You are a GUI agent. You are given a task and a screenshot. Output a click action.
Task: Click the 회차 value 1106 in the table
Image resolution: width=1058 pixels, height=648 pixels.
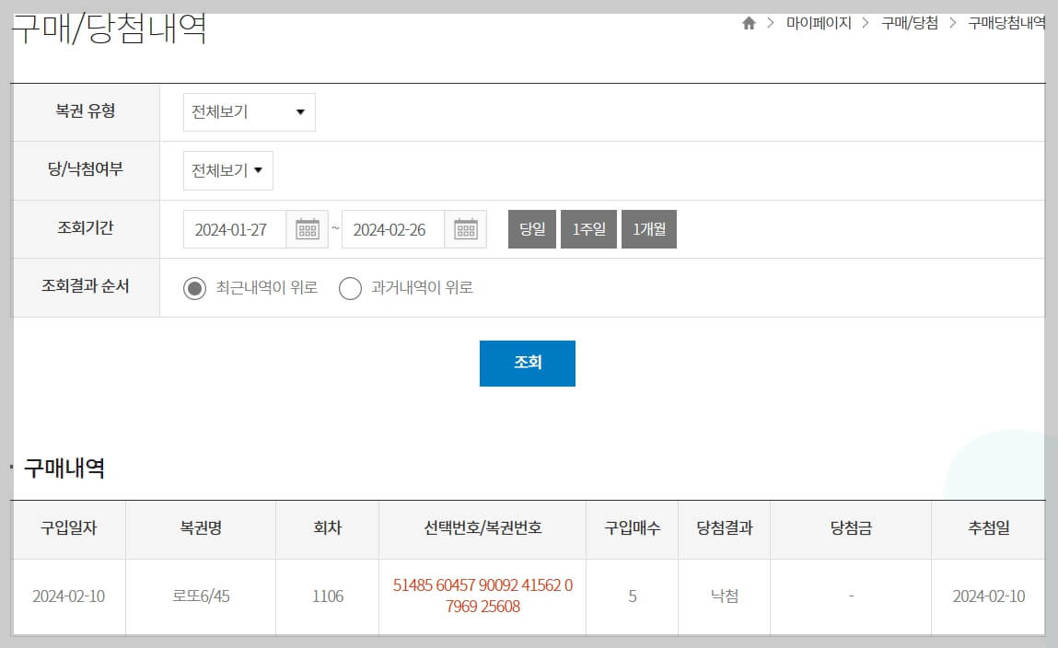[327, 596]
